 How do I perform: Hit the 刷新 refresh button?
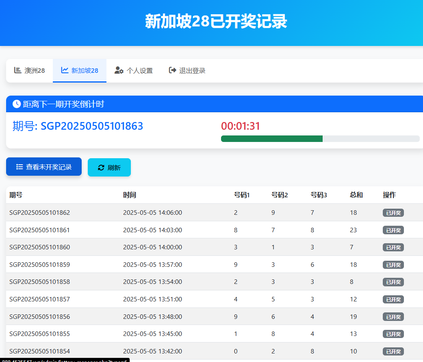[x=109, y=167]
